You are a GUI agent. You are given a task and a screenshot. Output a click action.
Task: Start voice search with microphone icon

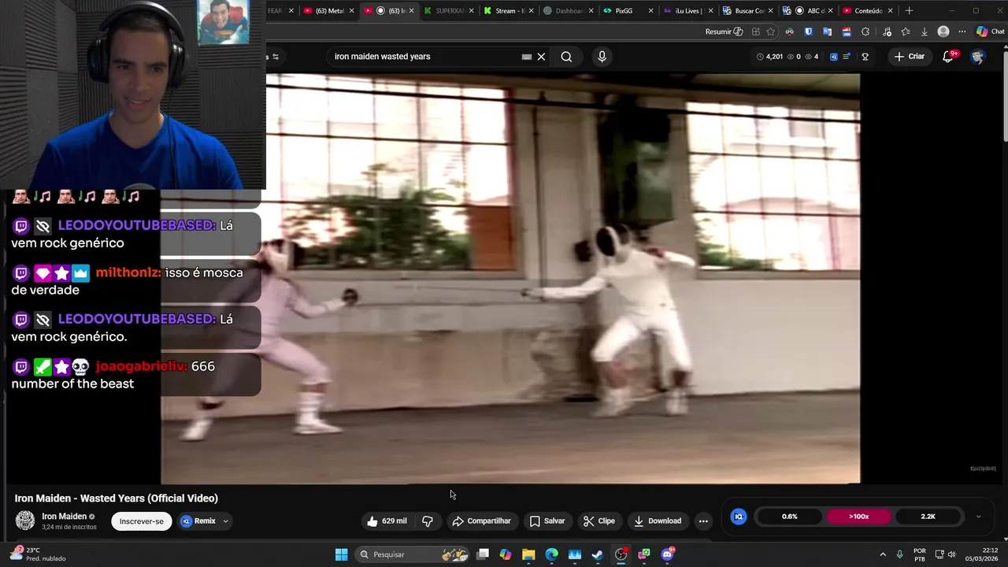tap(602, 57)
